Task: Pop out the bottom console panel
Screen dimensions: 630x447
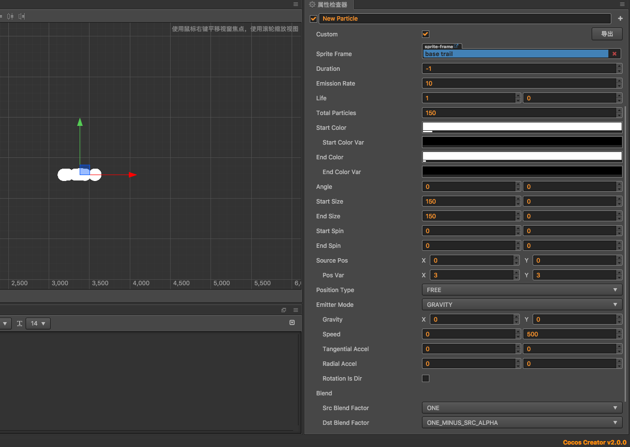Action: [x=284, y=310]
